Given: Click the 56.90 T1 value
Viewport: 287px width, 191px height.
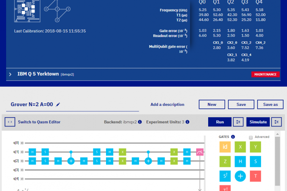Looking at the screenshot, I should point(246,15).
